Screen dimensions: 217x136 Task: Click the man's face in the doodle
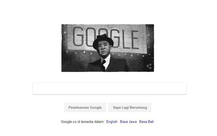click(104, 49)
